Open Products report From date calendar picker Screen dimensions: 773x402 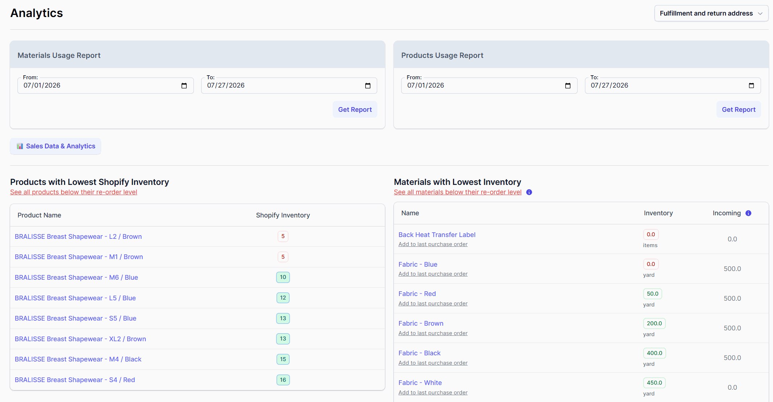pyautogui.click(x=568, y=86)
